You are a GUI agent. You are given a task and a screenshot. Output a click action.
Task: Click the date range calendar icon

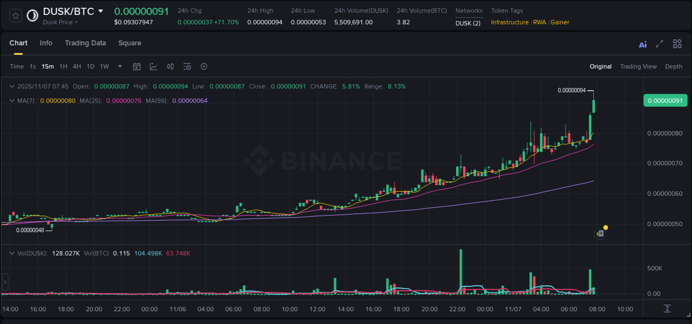pos(137,66)
